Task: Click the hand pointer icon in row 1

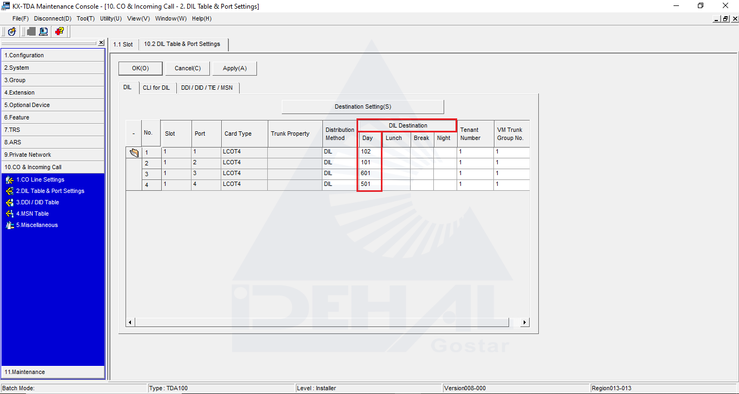Action: 134,152
